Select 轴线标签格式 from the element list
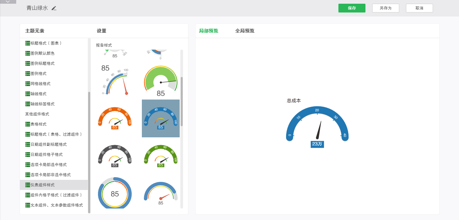 click(x=42, y=104)
